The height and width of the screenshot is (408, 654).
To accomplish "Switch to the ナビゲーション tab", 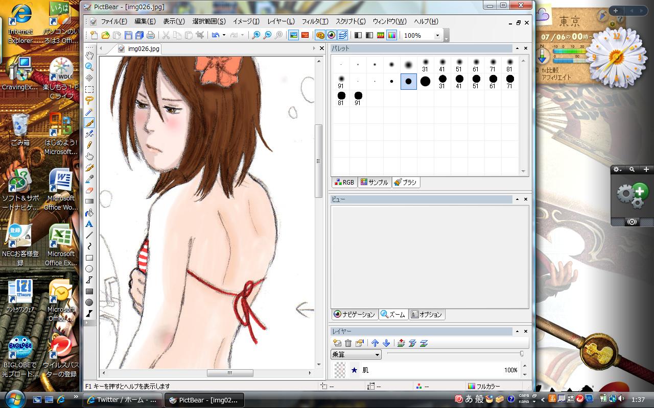I will (355, 314).
